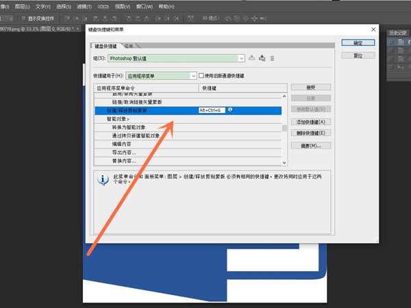Click the shortcut list scrollbar thumb
411x308 pixels.
(x=284, y=128)
